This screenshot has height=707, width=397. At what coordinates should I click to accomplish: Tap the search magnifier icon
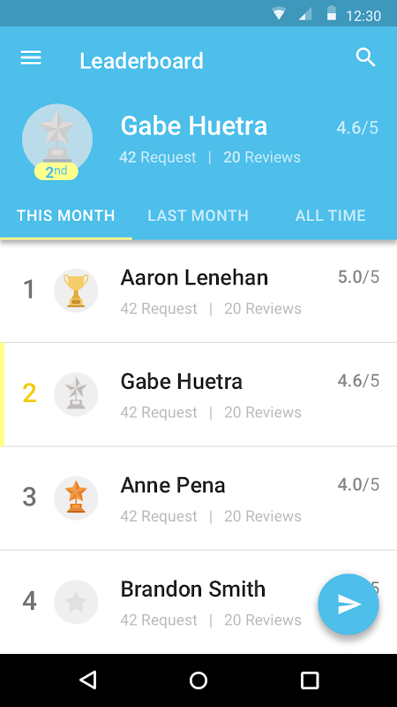(x=365, y=57)
